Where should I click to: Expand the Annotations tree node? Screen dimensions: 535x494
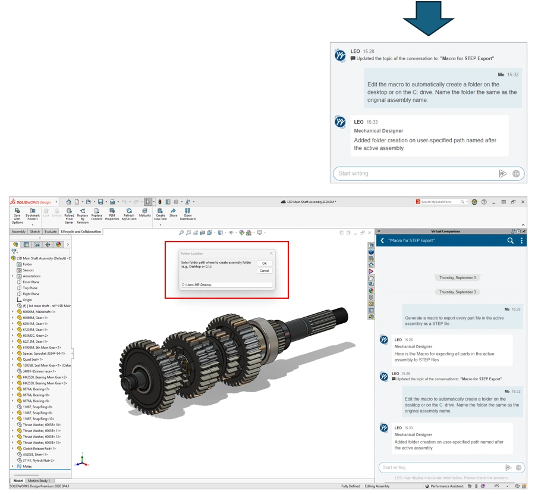point(13,276)
